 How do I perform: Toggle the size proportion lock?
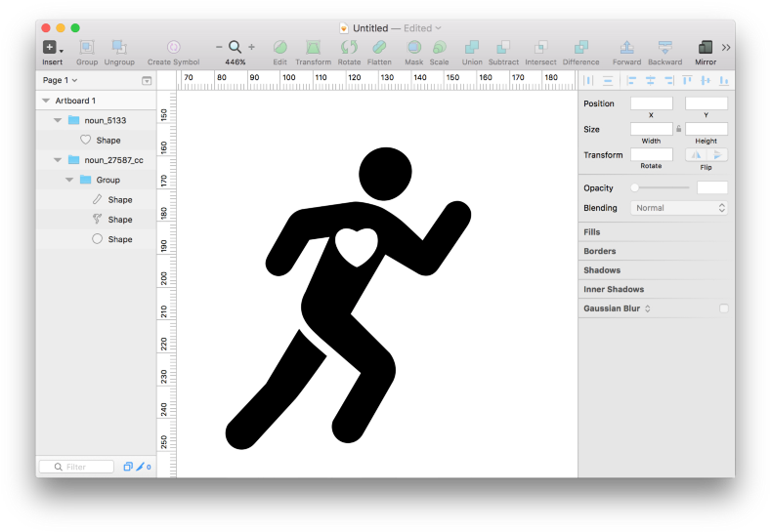[x=679, y=129]
